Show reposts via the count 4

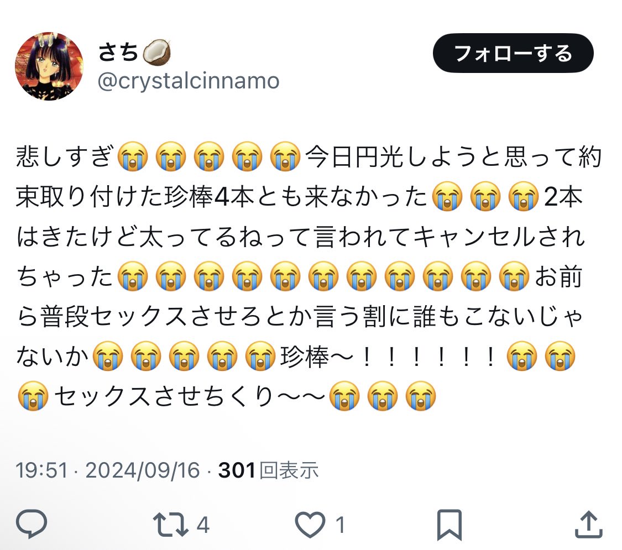[x=203, y=525]
